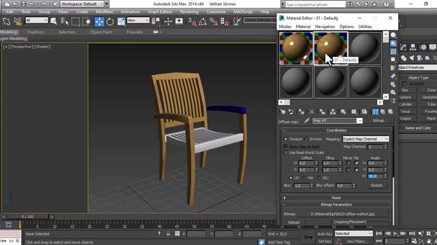Collapse the Coordinates rollout
The height and width of the screenshot is (245, 437).
pyautogui.click(x=336, y=130)
